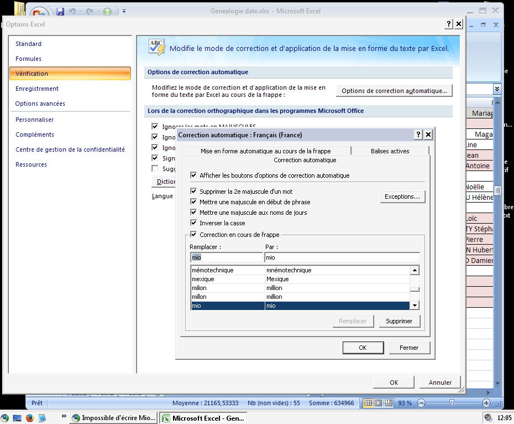This screenshot has height=424, width=514.
Task: Expand the quick launch chevron on taskbar
Action: [x=64, y=416]
